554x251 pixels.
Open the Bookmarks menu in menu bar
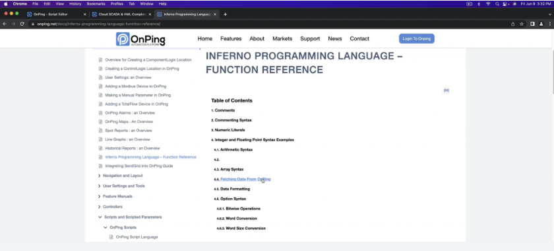click(96, 4)
